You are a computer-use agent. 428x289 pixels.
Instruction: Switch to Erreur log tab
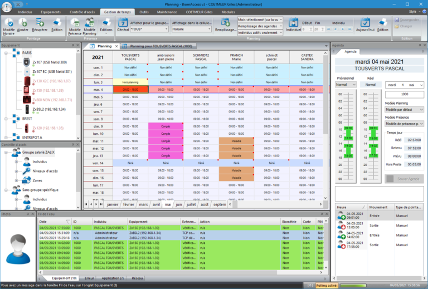[x=89, y=278]
